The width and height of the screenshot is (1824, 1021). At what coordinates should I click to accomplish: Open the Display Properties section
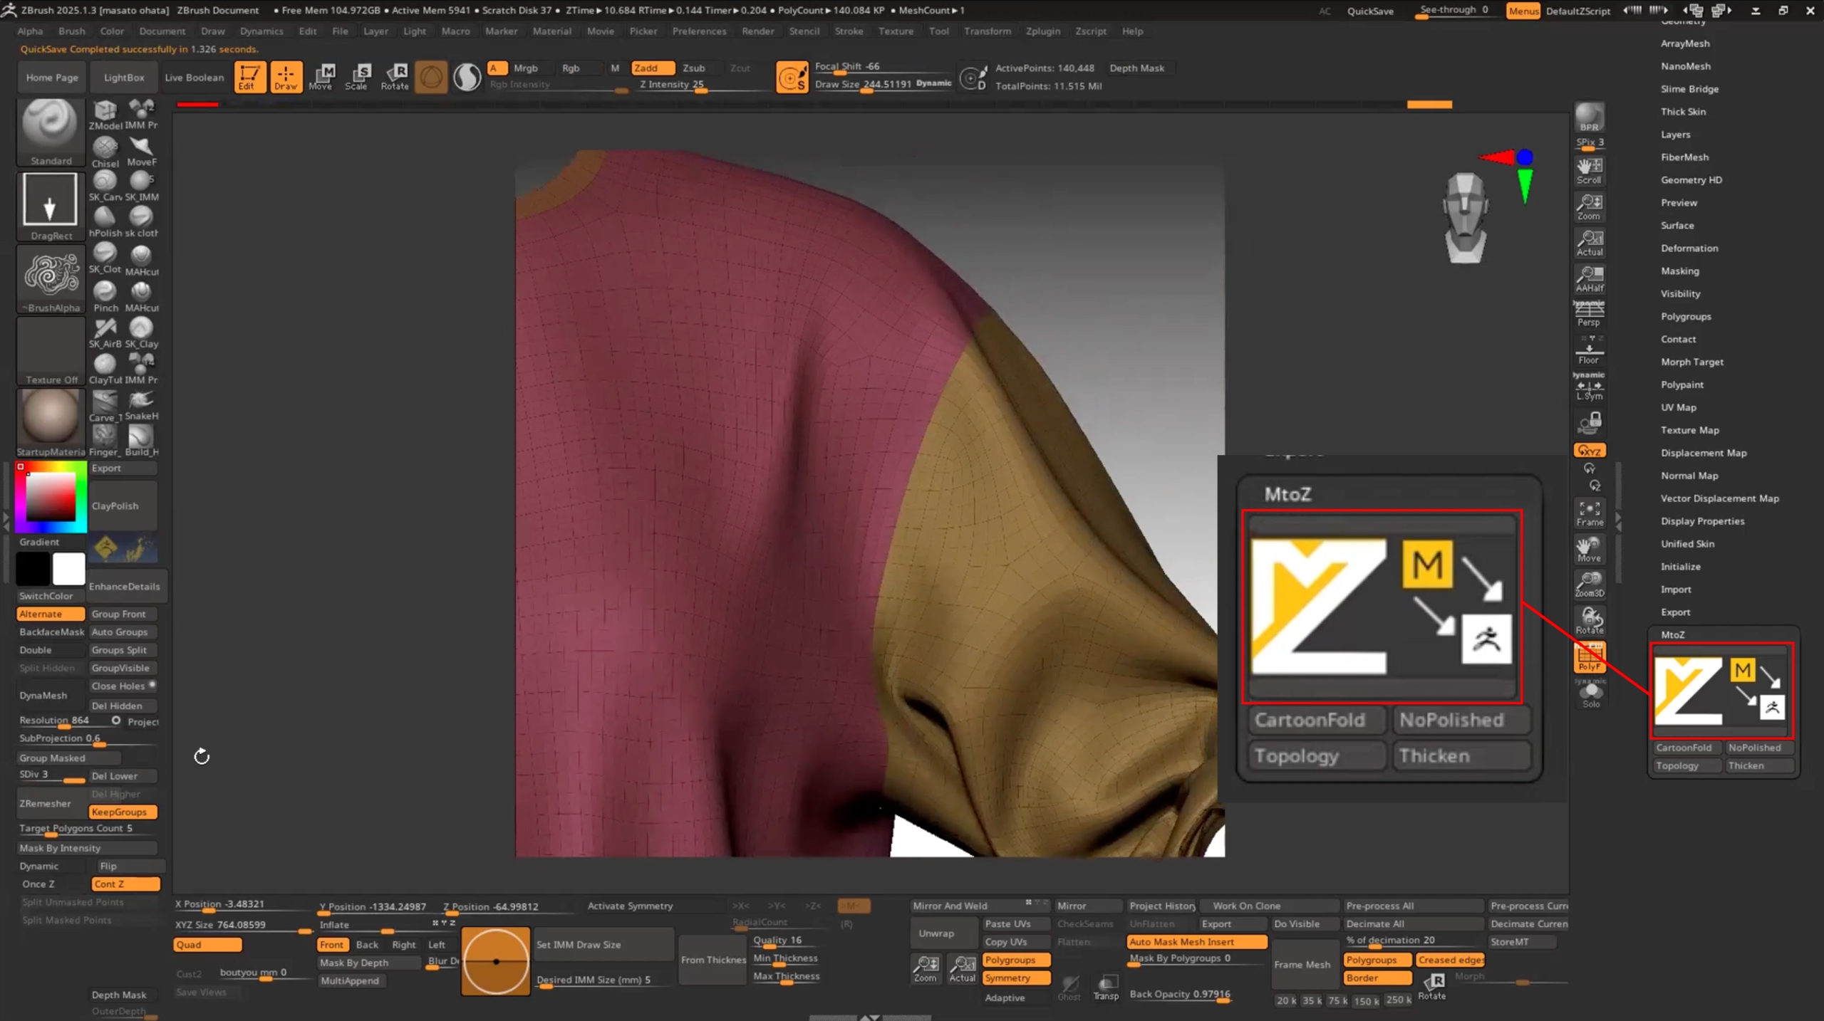(1702, 521)
